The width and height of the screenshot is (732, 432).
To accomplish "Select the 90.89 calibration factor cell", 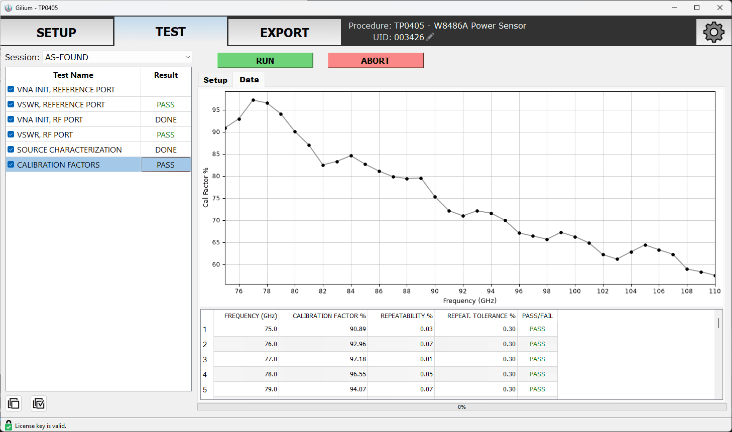I will (x=323, y=329).
